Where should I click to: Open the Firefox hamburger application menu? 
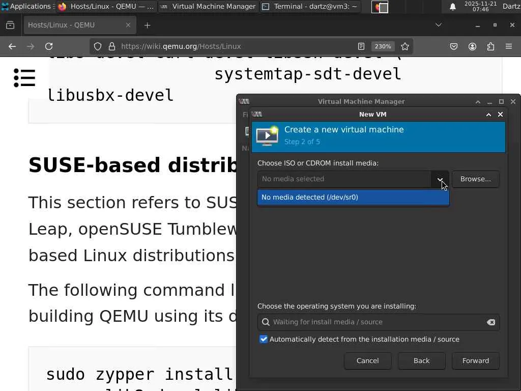coord(508,46)
